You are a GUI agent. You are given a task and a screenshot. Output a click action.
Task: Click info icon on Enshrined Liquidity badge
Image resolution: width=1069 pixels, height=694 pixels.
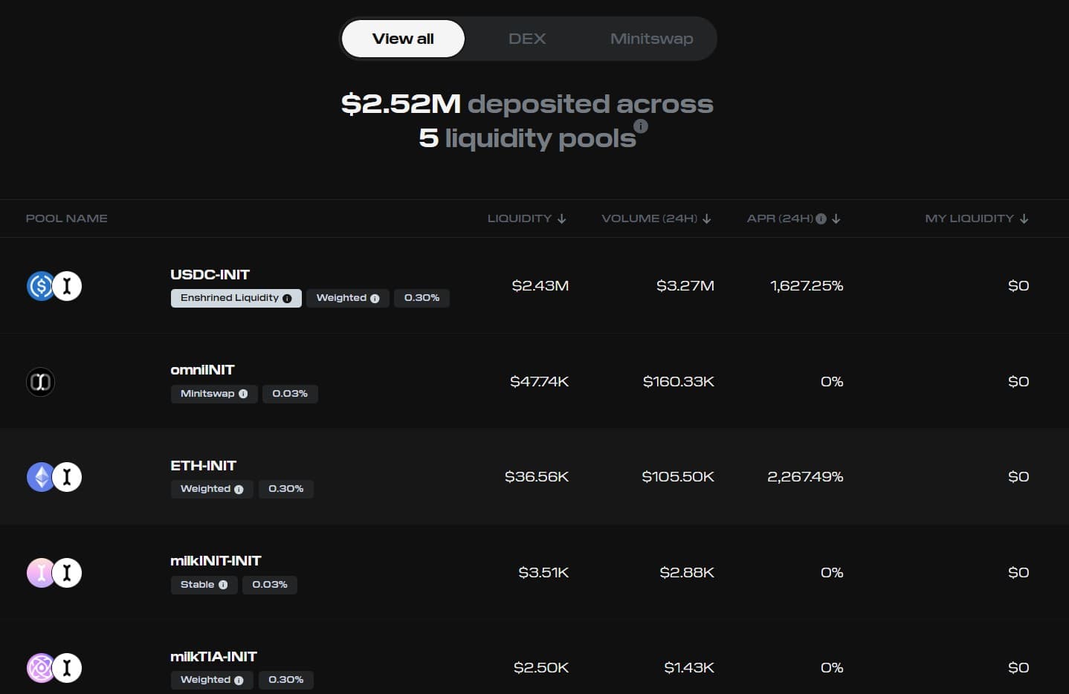287,299
